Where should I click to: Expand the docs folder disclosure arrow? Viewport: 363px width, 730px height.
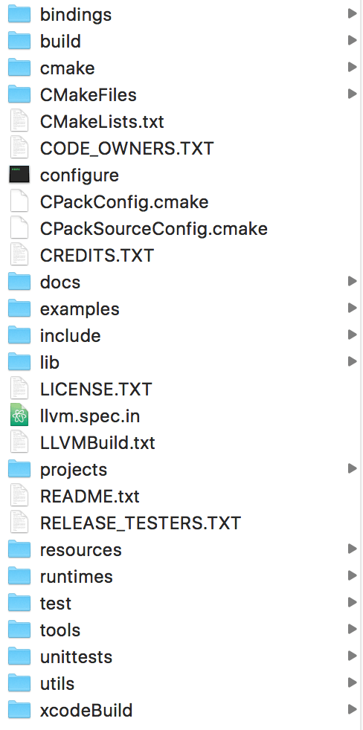coord(353,282)
